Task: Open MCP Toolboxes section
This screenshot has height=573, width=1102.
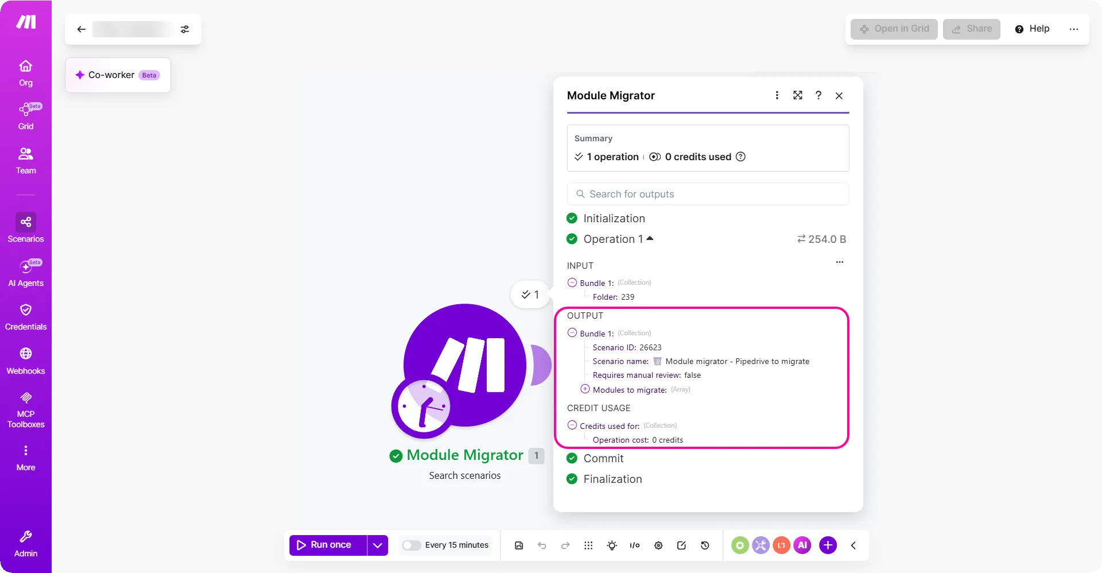Action: (x=26, y=410)
